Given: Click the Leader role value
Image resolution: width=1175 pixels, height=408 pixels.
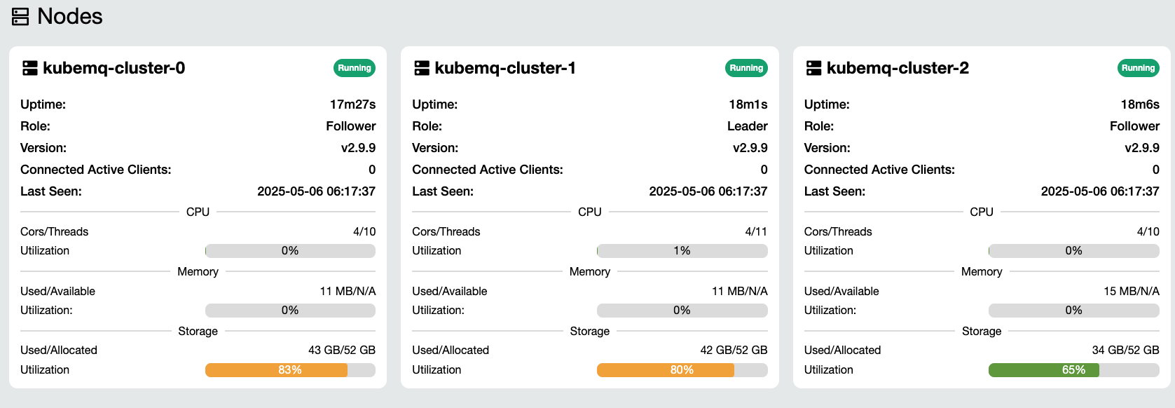Looking at the screenshot, I should [747, 126].
